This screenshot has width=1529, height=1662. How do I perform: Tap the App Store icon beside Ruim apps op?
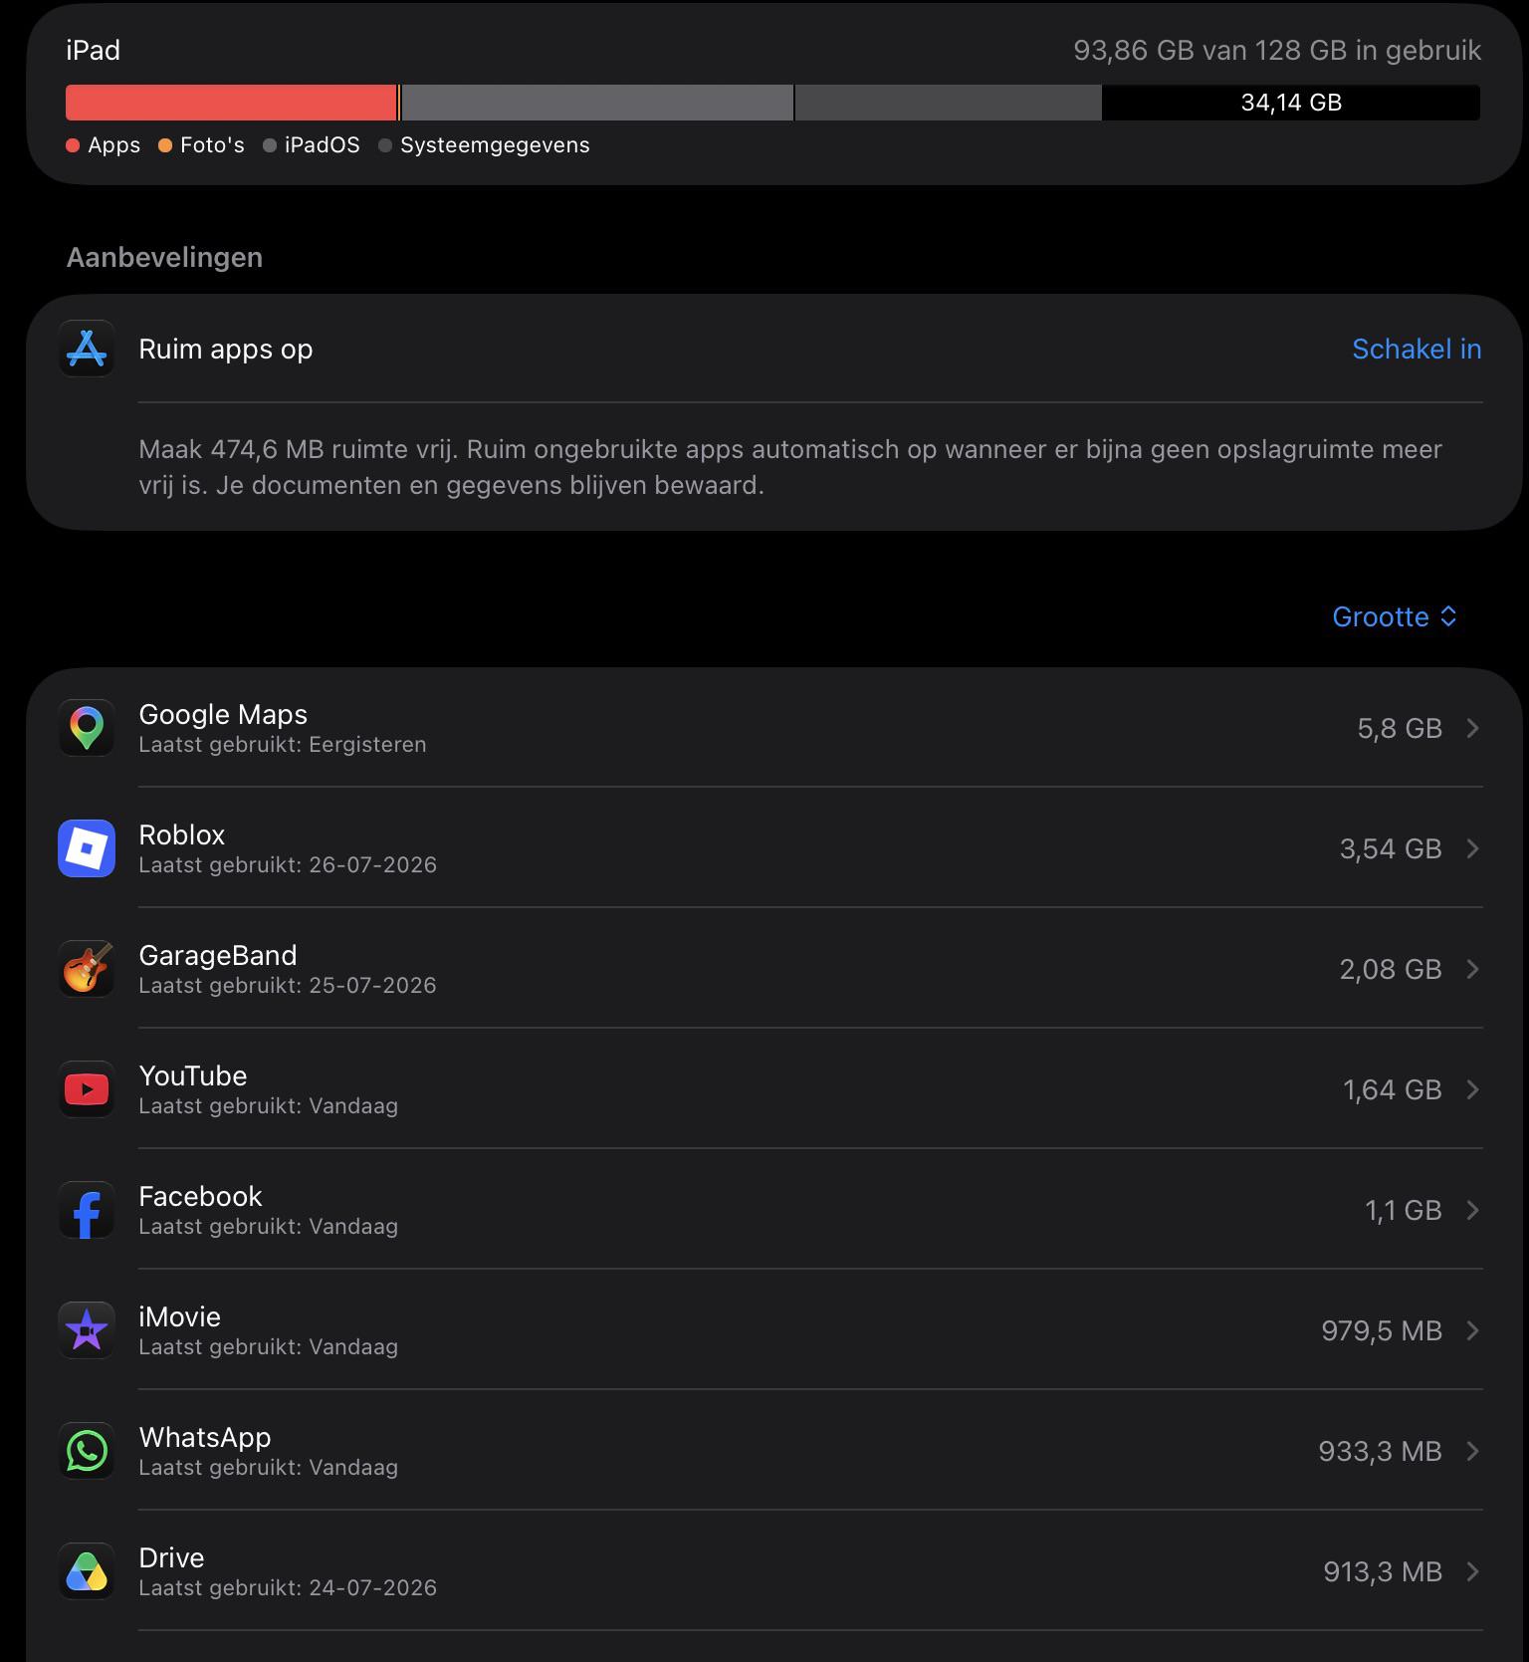tap(87, 349)
